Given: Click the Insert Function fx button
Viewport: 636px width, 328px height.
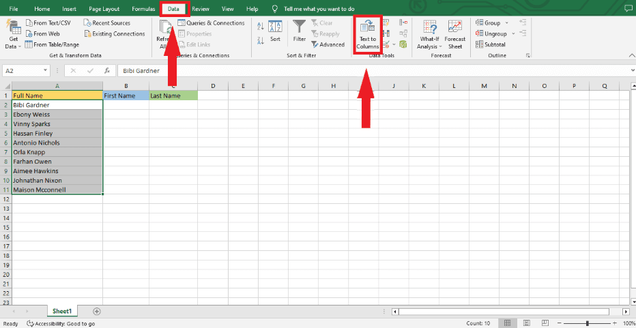Looking at the screenshot, I should 107,70.
